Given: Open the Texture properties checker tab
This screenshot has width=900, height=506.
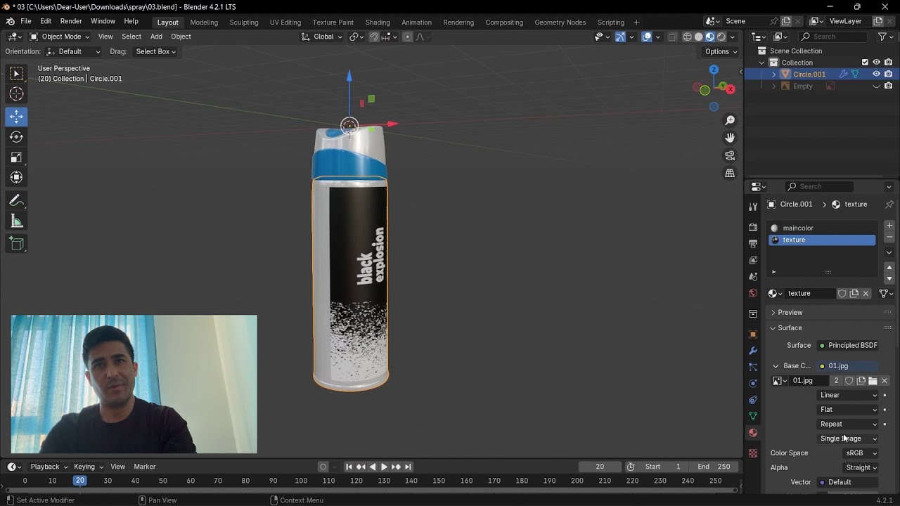Looking at the screenshot, I should pyautogui.click(x=753, y=453).
